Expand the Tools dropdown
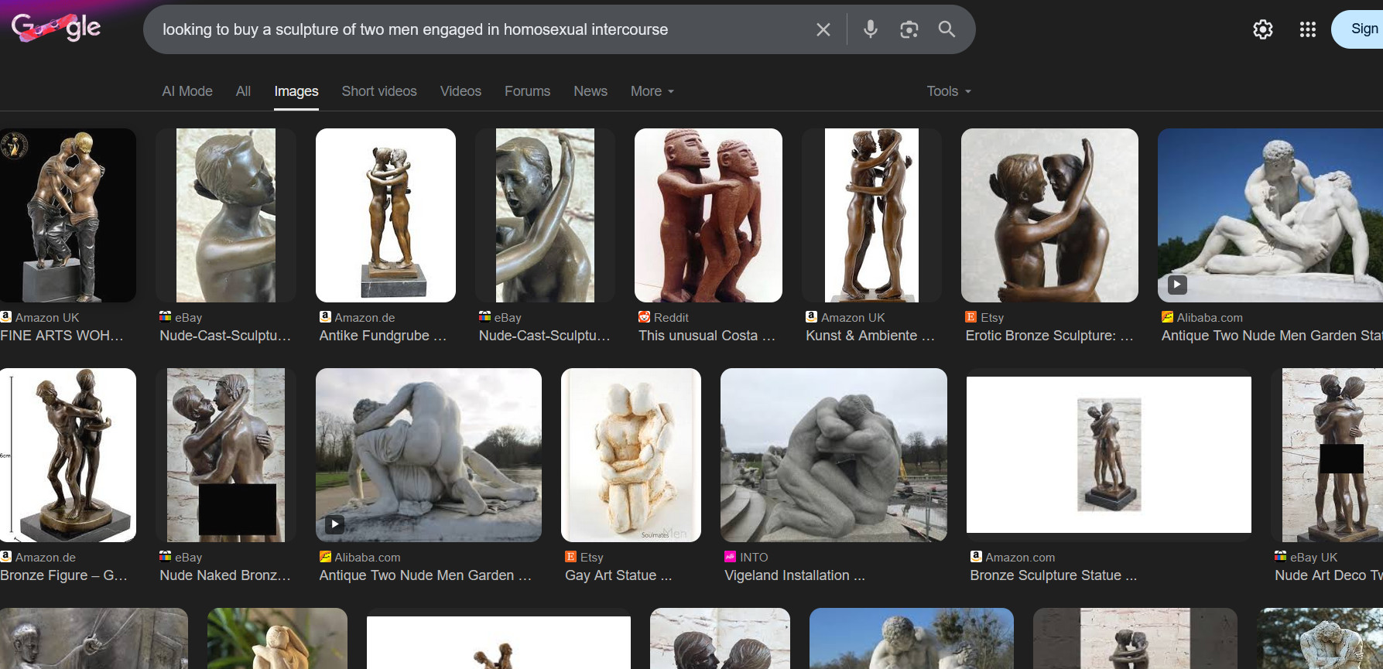1383x669 pixels. 949,91
